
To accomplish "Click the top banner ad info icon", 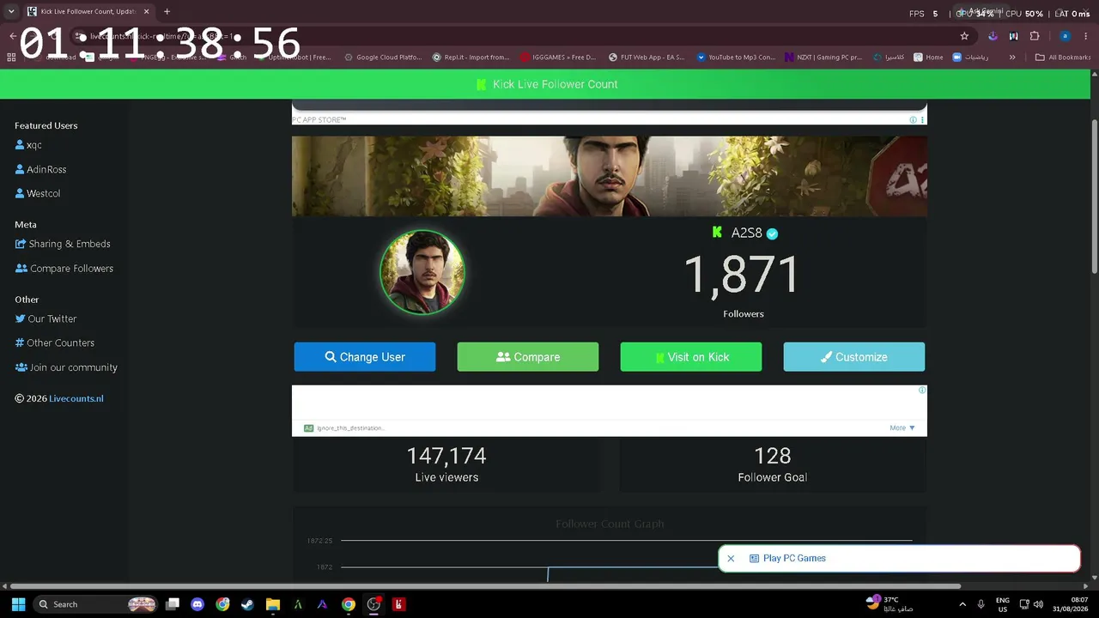I will tap(913, 120).
